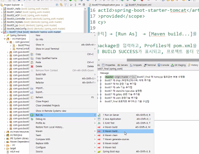Select Boot01_Hello2 project
Screen dimensions: 199x154
[x=28, y=12]
